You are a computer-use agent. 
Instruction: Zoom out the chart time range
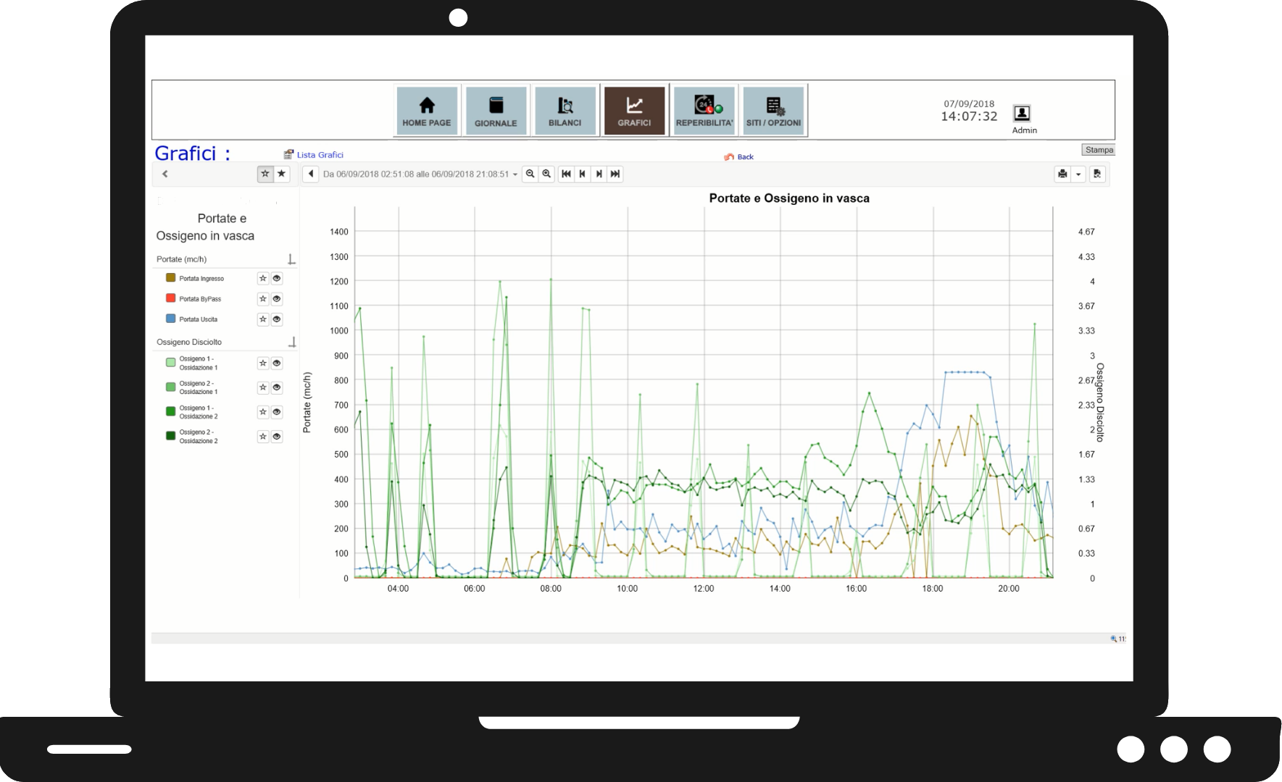point(530,174)
